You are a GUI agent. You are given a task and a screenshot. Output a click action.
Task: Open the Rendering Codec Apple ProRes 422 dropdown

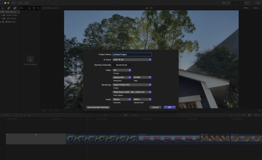(132, 84)
